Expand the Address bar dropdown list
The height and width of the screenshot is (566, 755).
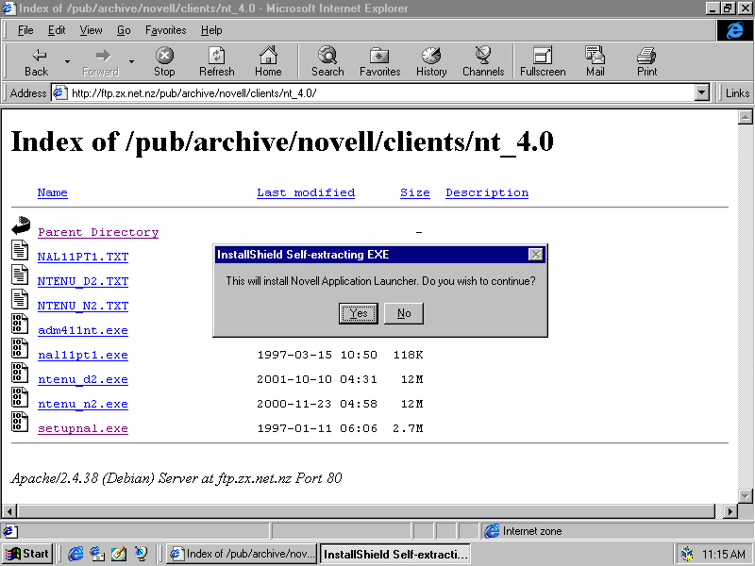tap(702, 92)
